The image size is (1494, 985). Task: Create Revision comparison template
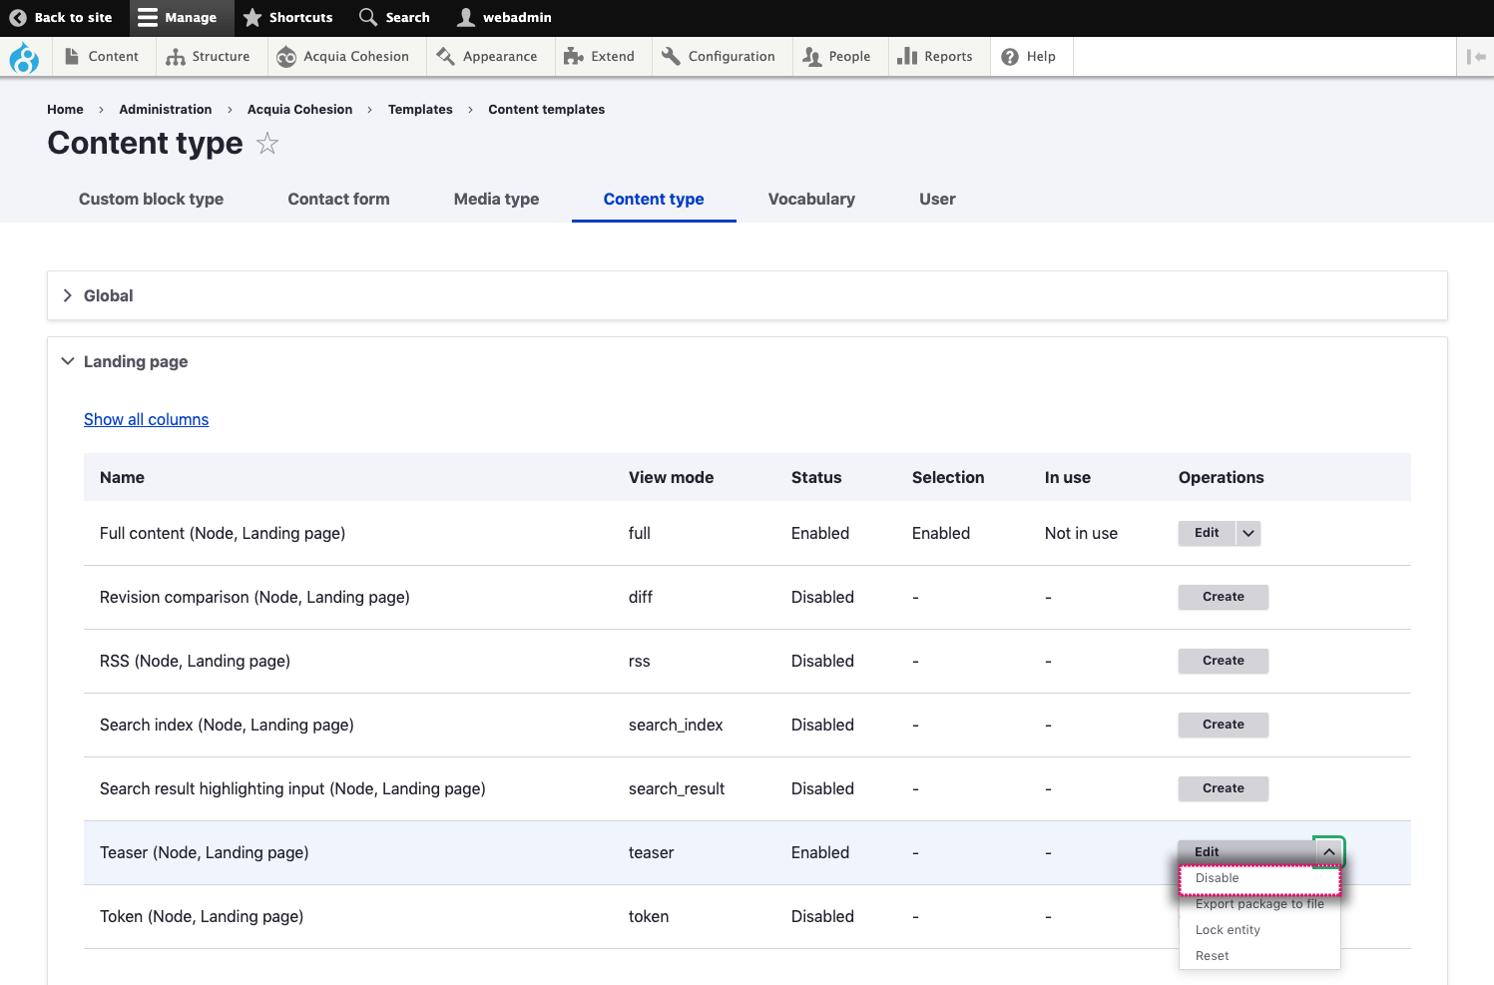[x=1224, y=597]
